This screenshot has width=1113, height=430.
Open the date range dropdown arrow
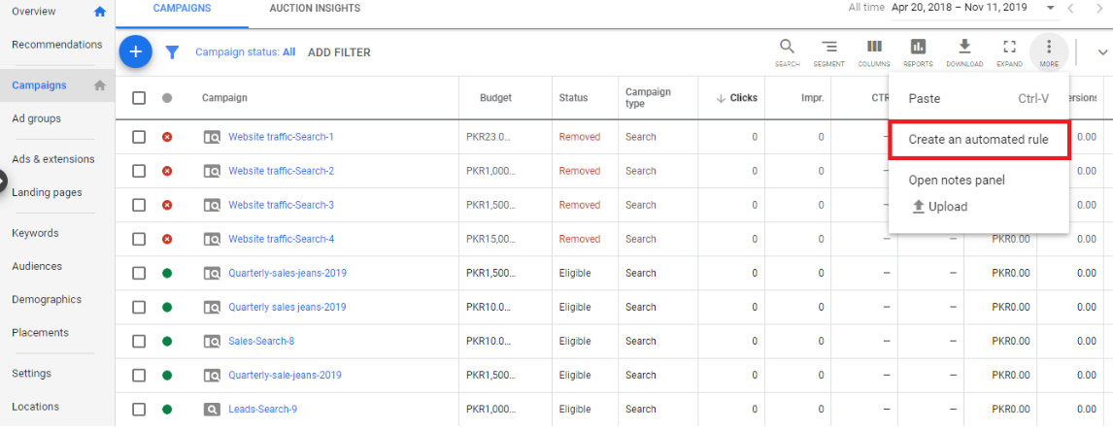click(1051, 8)
